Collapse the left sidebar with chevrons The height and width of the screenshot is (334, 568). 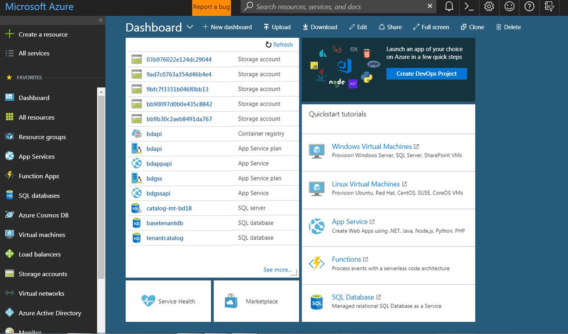[100, 20]
